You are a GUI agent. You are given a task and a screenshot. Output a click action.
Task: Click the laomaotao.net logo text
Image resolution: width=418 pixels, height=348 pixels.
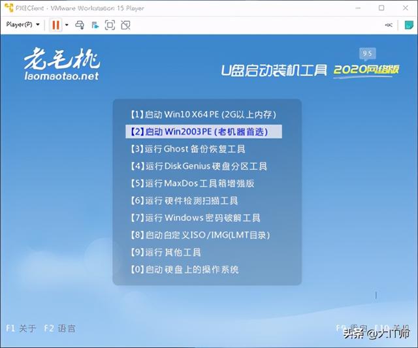pos(61,76)
